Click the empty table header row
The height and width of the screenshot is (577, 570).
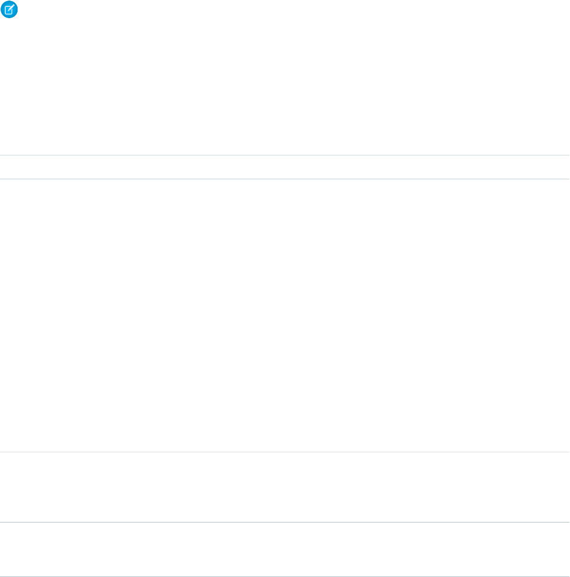[x=285, y=167]
